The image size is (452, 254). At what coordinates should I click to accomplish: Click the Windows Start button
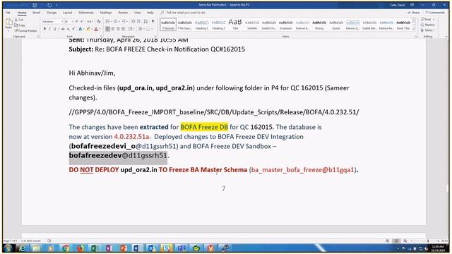8,248
